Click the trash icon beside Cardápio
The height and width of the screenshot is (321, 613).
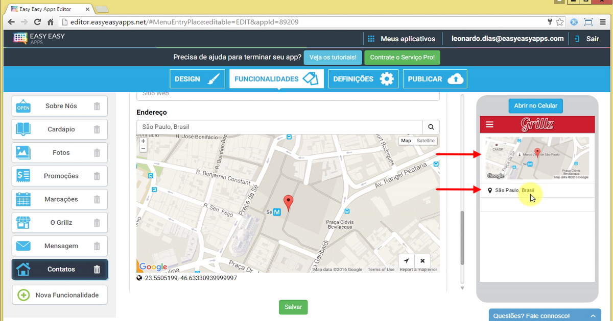(97, 129)
